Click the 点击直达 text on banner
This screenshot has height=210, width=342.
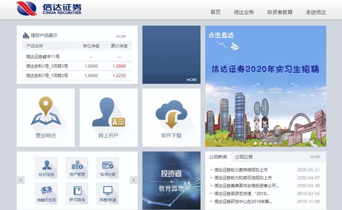tap(221, 35)
